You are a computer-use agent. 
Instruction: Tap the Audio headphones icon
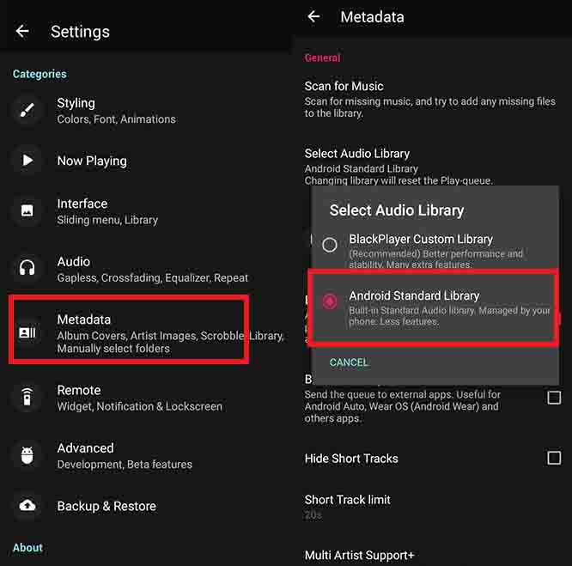pos(27,269)
